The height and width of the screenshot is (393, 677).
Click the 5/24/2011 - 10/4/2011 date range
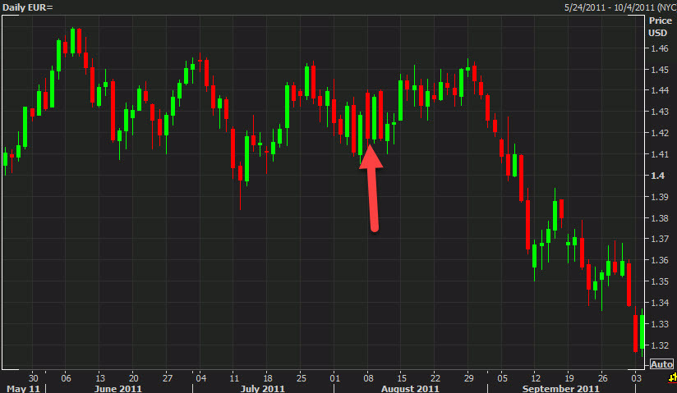tap(610, 7)
